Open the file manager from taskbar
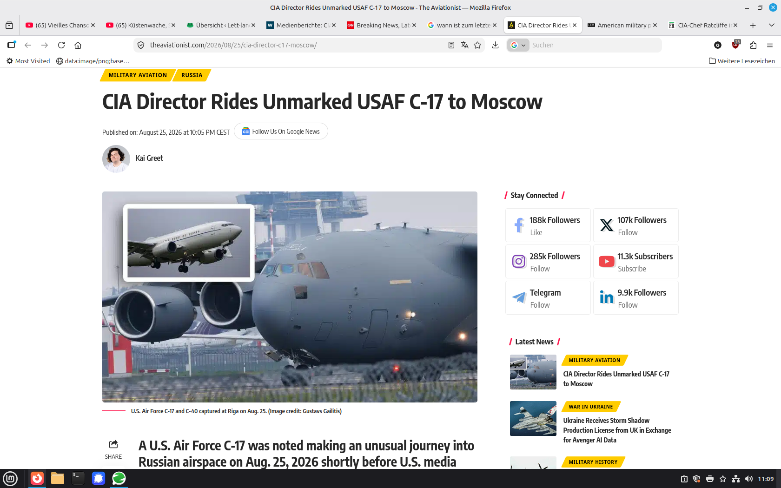Screen dimensions: 781x488 (58, 478)
